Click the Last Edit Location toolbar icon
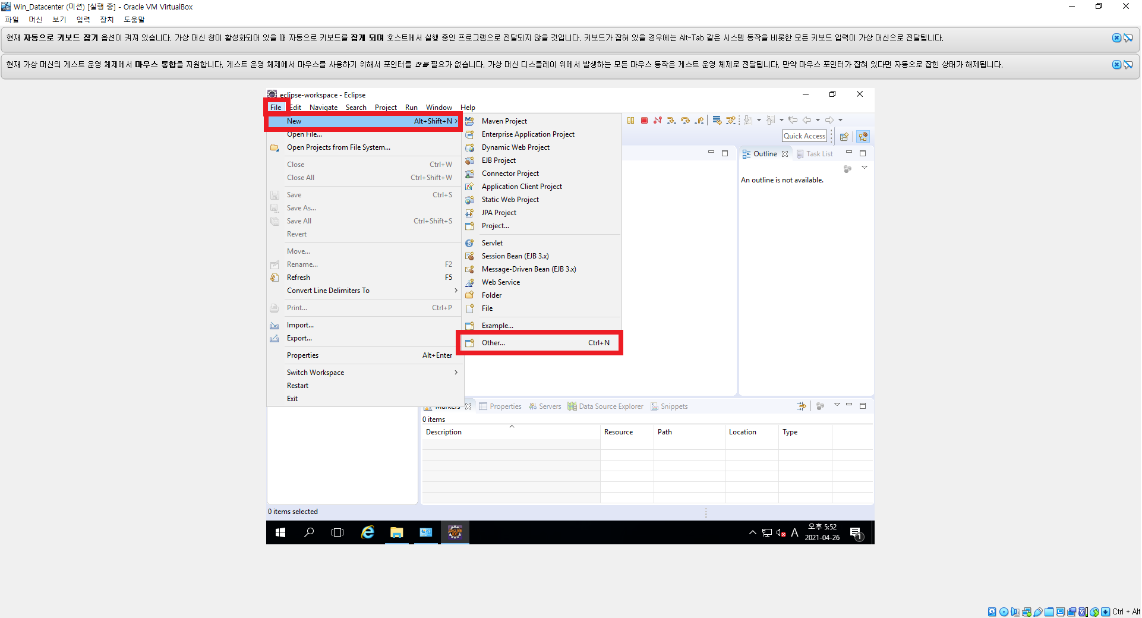 pyautogui.click(x=793, y=120)
